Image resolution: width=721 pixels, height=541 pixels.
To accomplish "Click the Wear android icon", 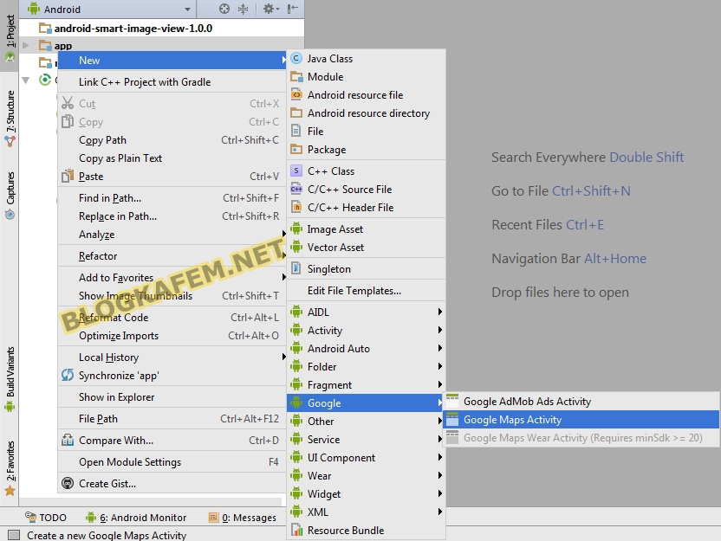I will click(296, 475).
